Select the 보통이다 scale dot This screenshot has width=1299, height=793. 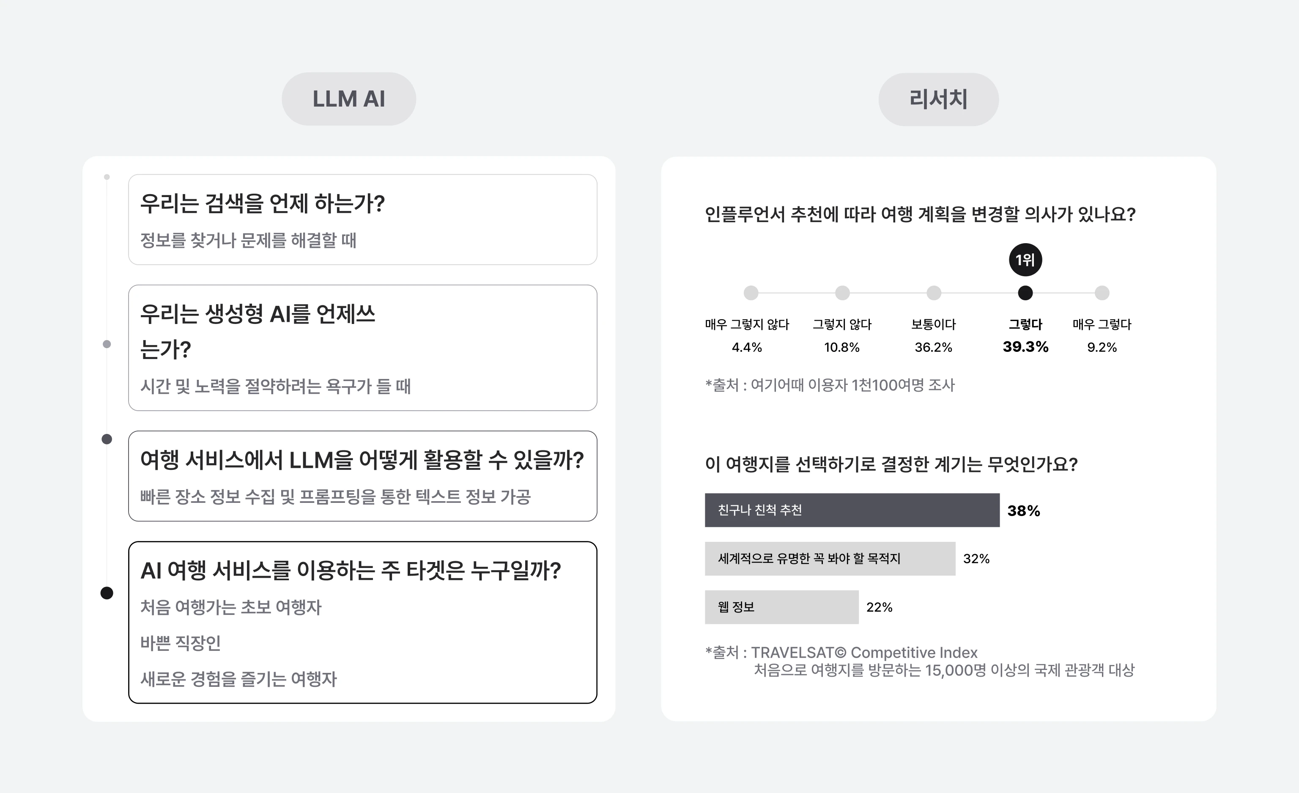[934, 293]
